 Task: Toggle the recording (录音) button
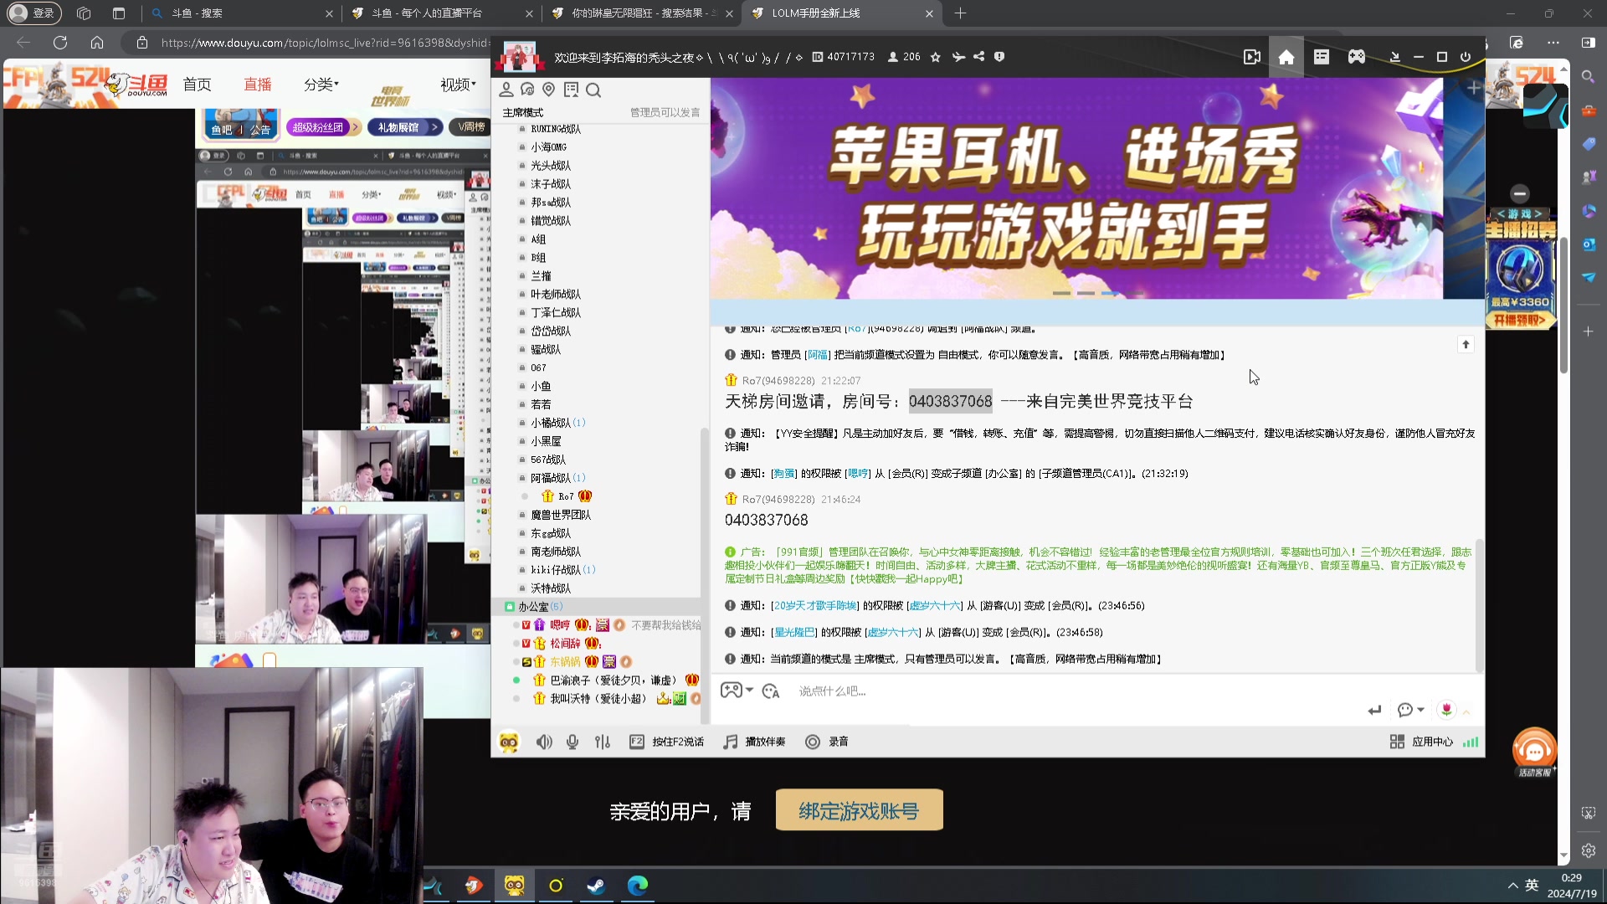pos(827,742)
